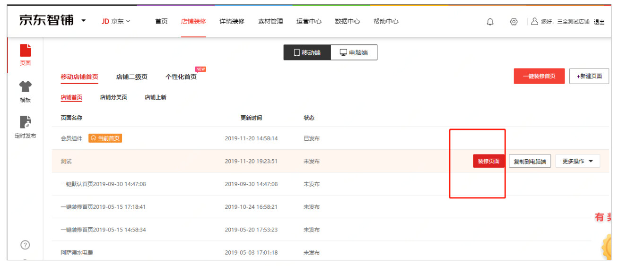Switch to 店铺二级页 tab
Image resolution: width=618 pixels, height=266 pixels.
point(131,77)
